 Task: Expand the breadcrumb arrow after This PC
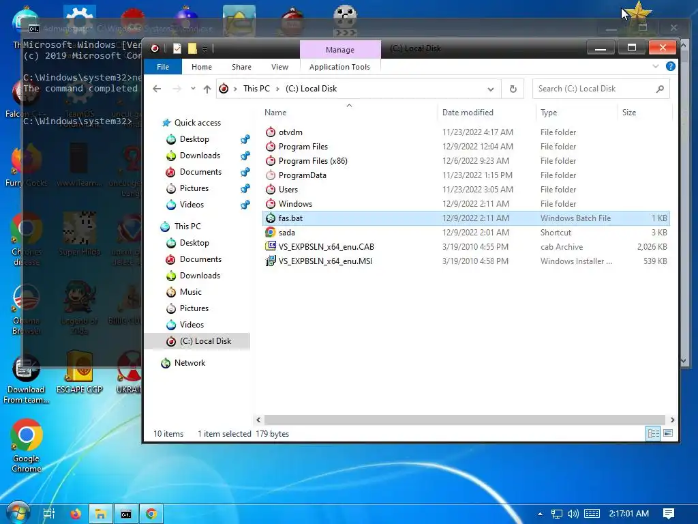(278, 89)
